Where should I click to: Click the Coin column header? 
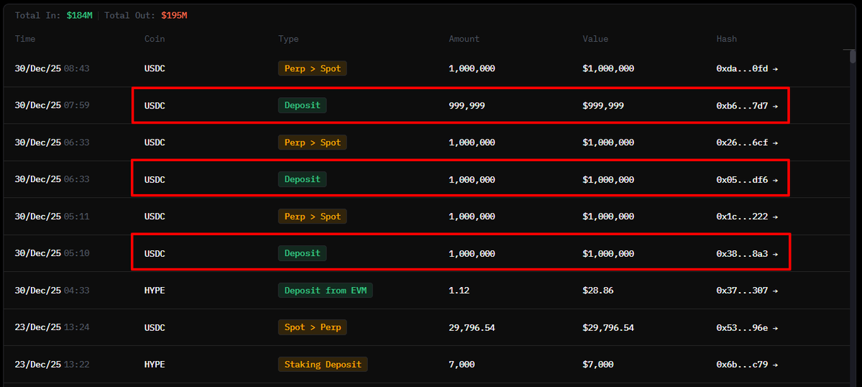click(155, 39)
